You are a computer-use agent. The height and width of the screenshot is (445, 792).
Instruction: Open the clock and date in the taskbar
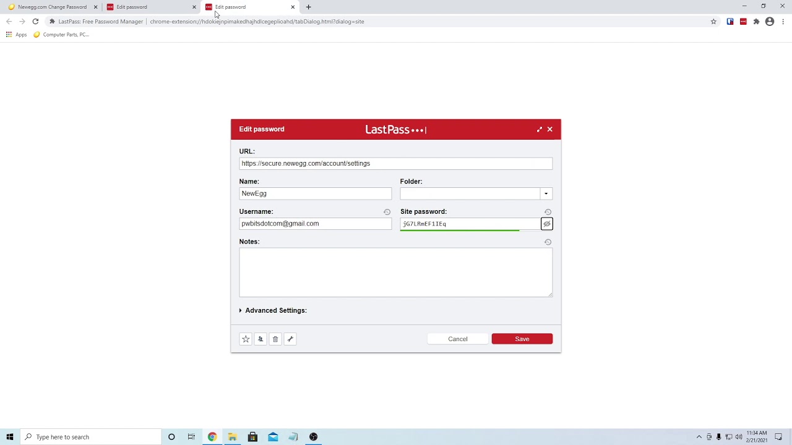[757, 437]
